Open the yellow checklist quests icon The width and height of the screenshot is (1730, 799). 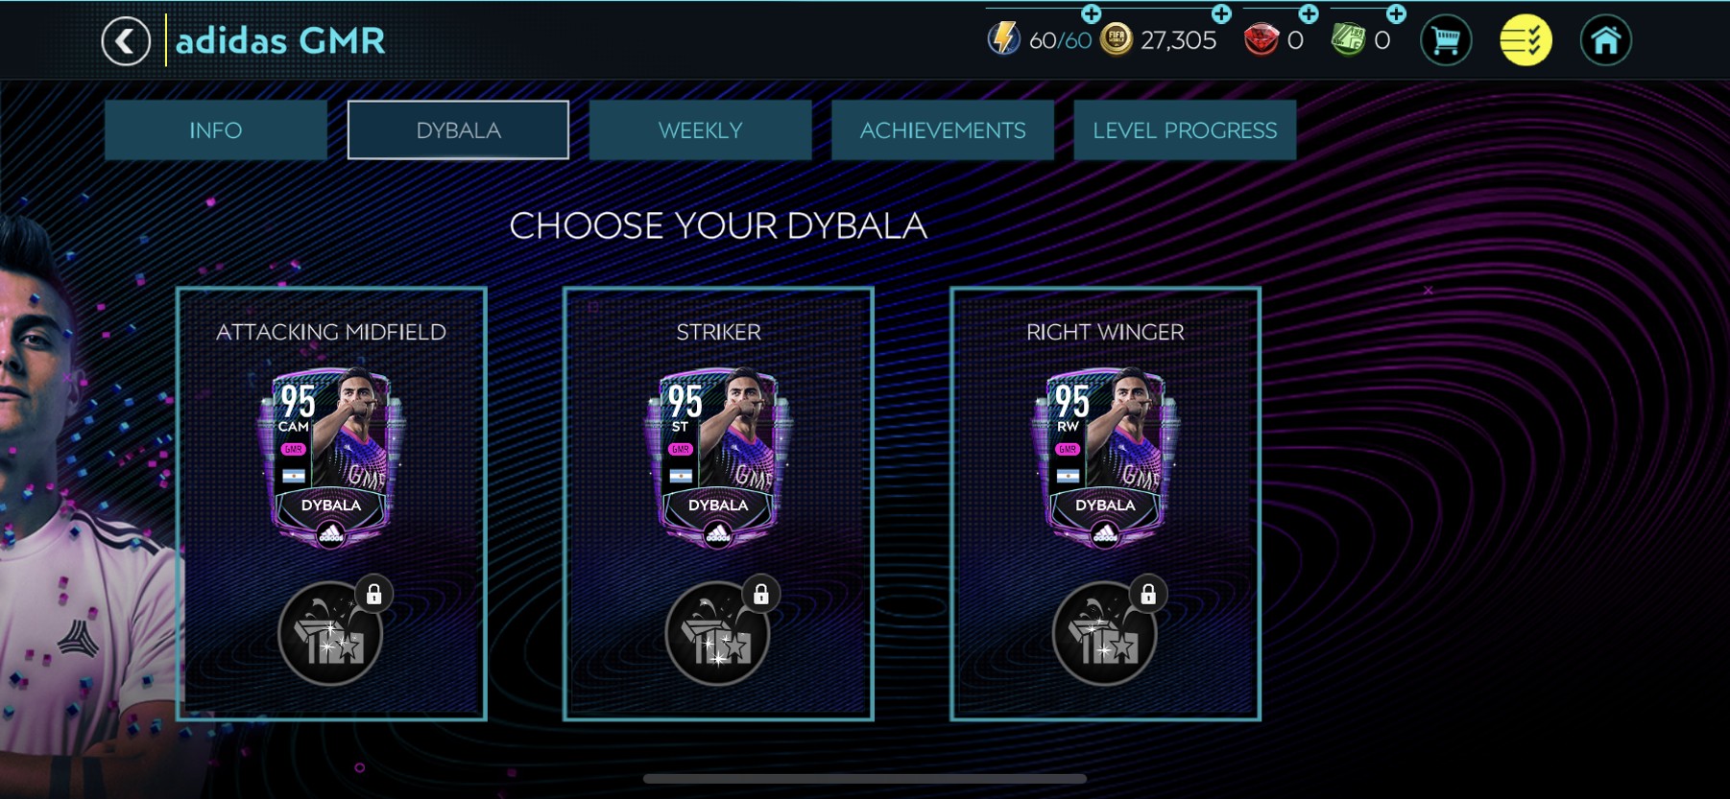pos(1526,41)
